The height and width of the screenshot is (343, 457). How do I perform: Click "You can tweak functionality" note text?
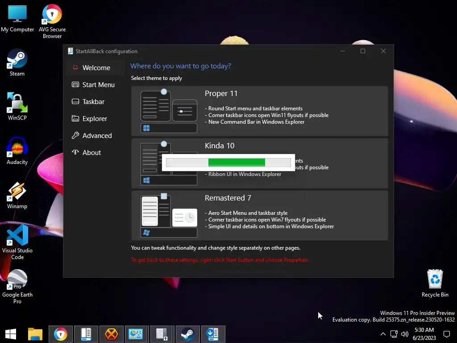click(216, 248)
